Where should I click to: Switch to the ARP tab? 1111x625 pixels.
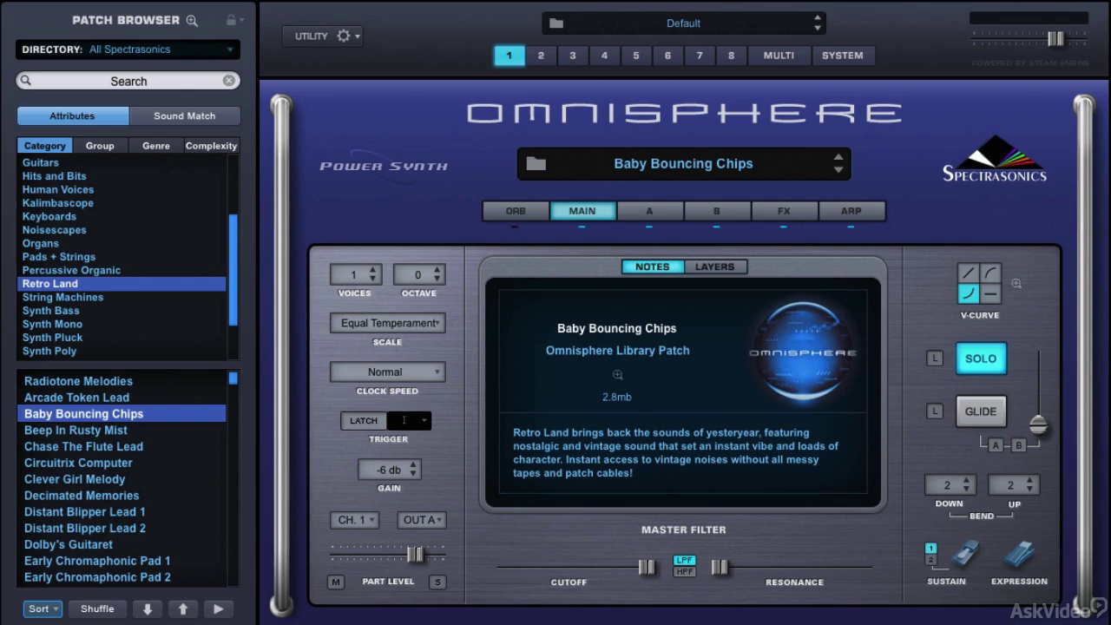click(x=851, y=211)
